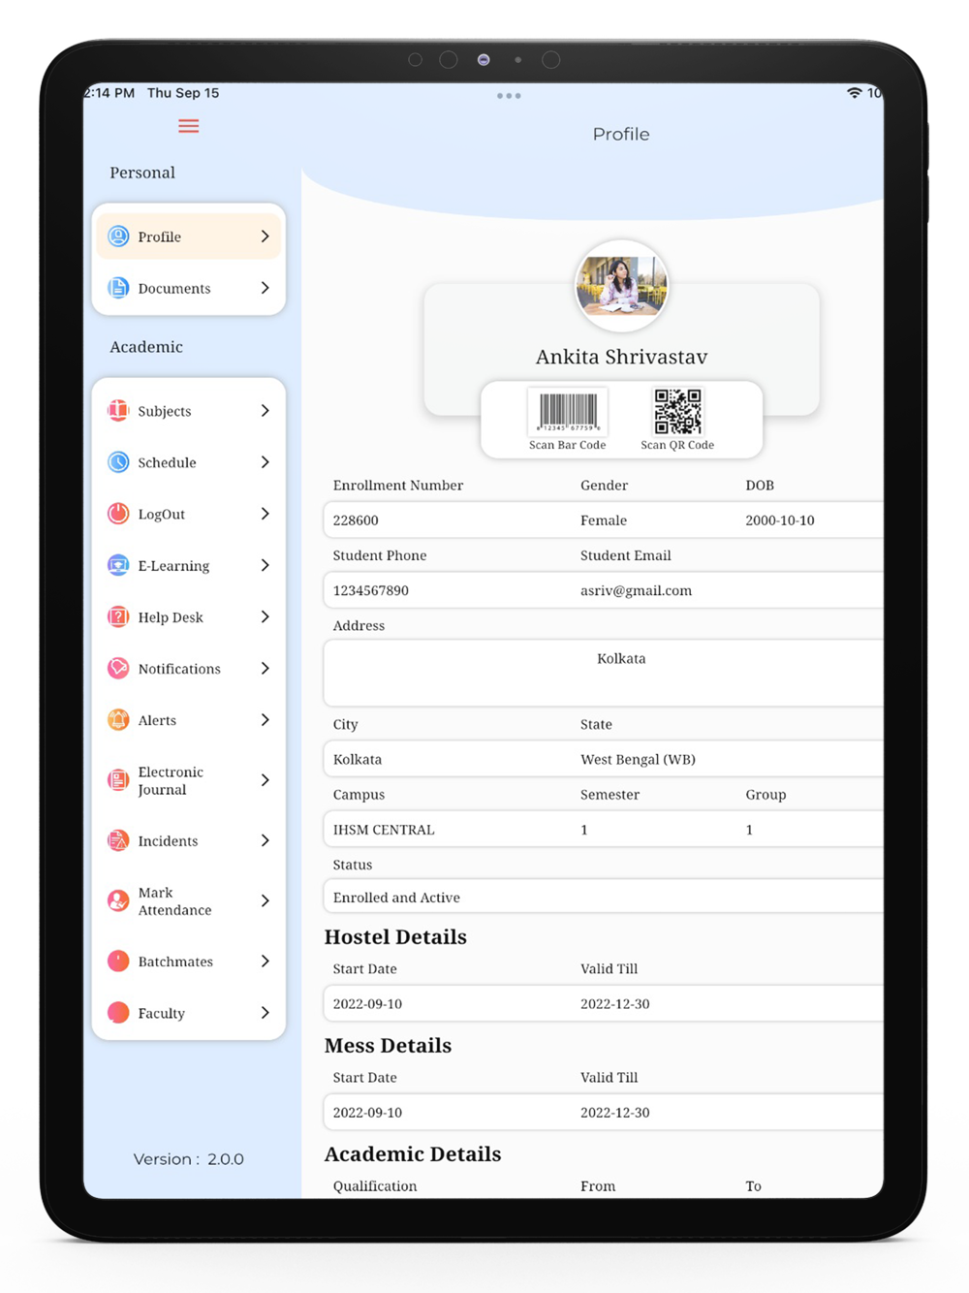
Task: Expand the Help Desk row chevron
Action: pos(265,616)
